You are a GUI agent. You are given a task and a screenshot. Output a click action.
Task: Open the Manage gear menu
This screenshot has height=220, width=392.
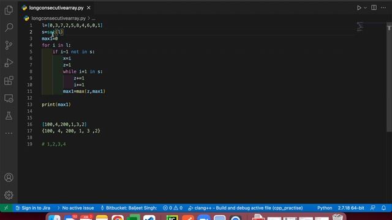click(x=9, y=195)
